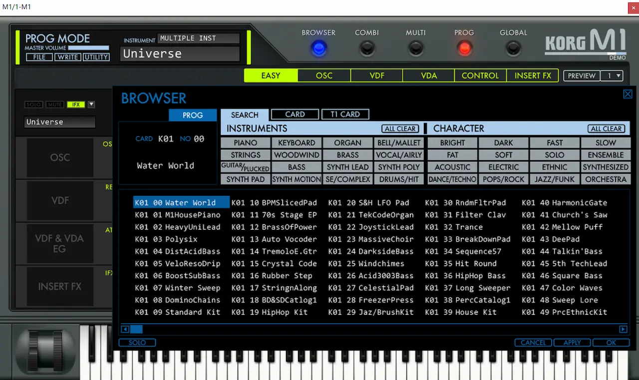The width and height of the screenshot is (639, 380).
Task: Close the Browser panel with the X icon
Action: 628,94
